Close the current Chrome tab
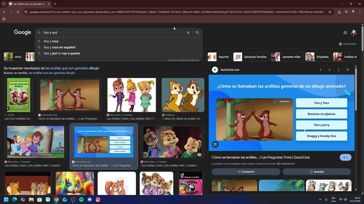364x204 pixels. click(49, 4)
